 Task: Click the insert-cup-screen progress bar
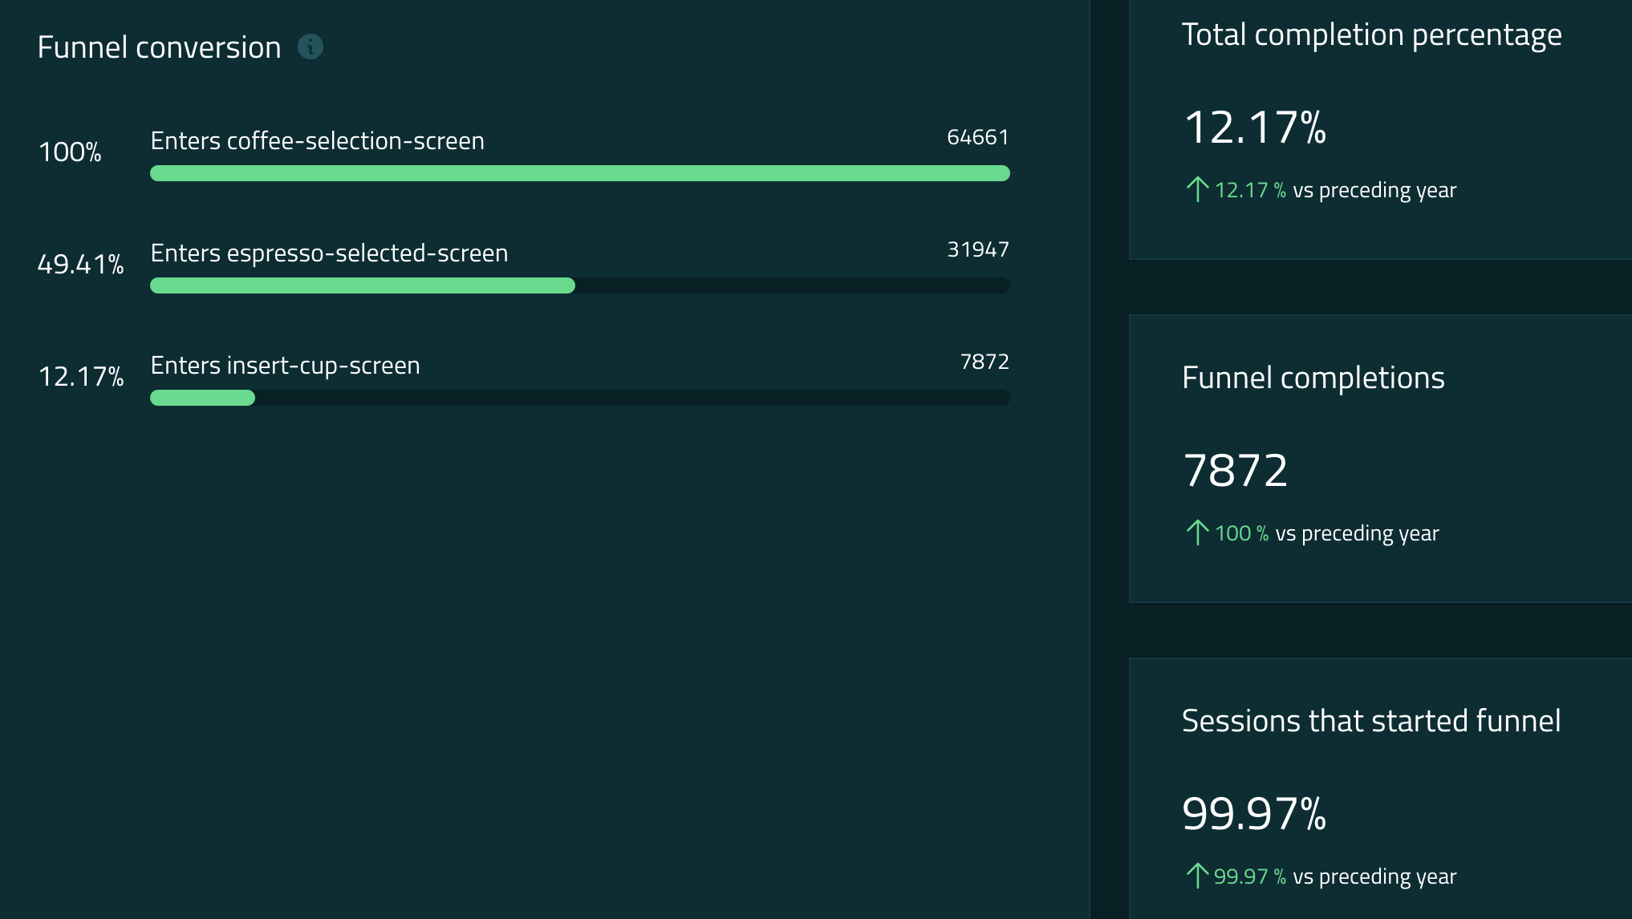[x=579, y=398]
